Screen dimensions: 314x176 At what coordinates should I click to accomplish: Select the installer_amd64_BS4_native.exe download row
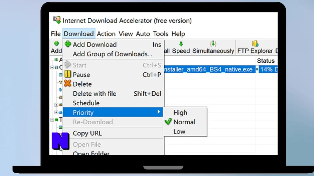(210, 69)
